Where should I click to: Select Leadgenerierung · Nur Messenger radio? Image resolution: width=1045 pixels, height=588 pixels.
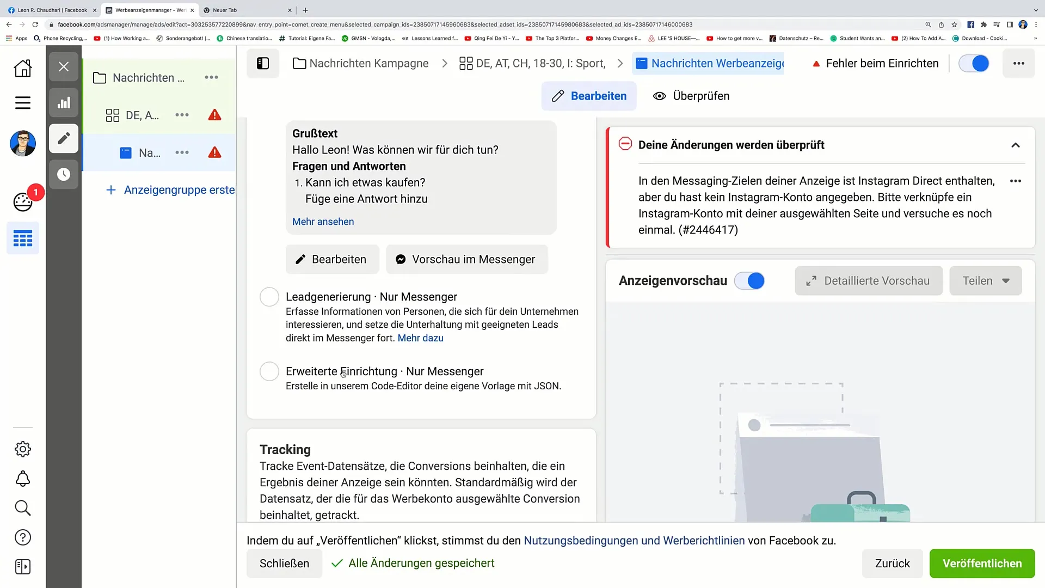click(269, 297)
